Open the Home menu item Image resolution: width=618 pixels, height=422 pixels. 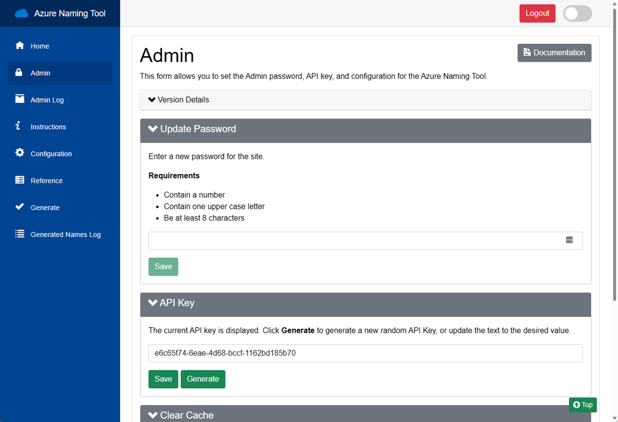tap(60, 46)
